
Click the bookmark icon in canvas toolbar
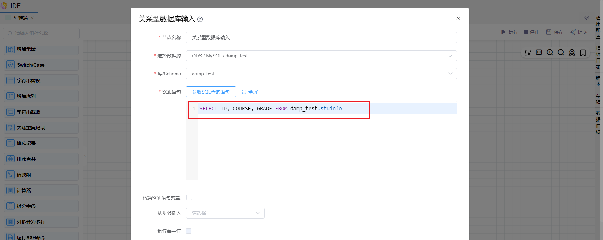pyautogui.click(x=583, y=52)
